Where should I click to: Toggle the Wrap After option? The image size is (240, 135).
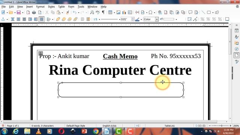point(36,19)
